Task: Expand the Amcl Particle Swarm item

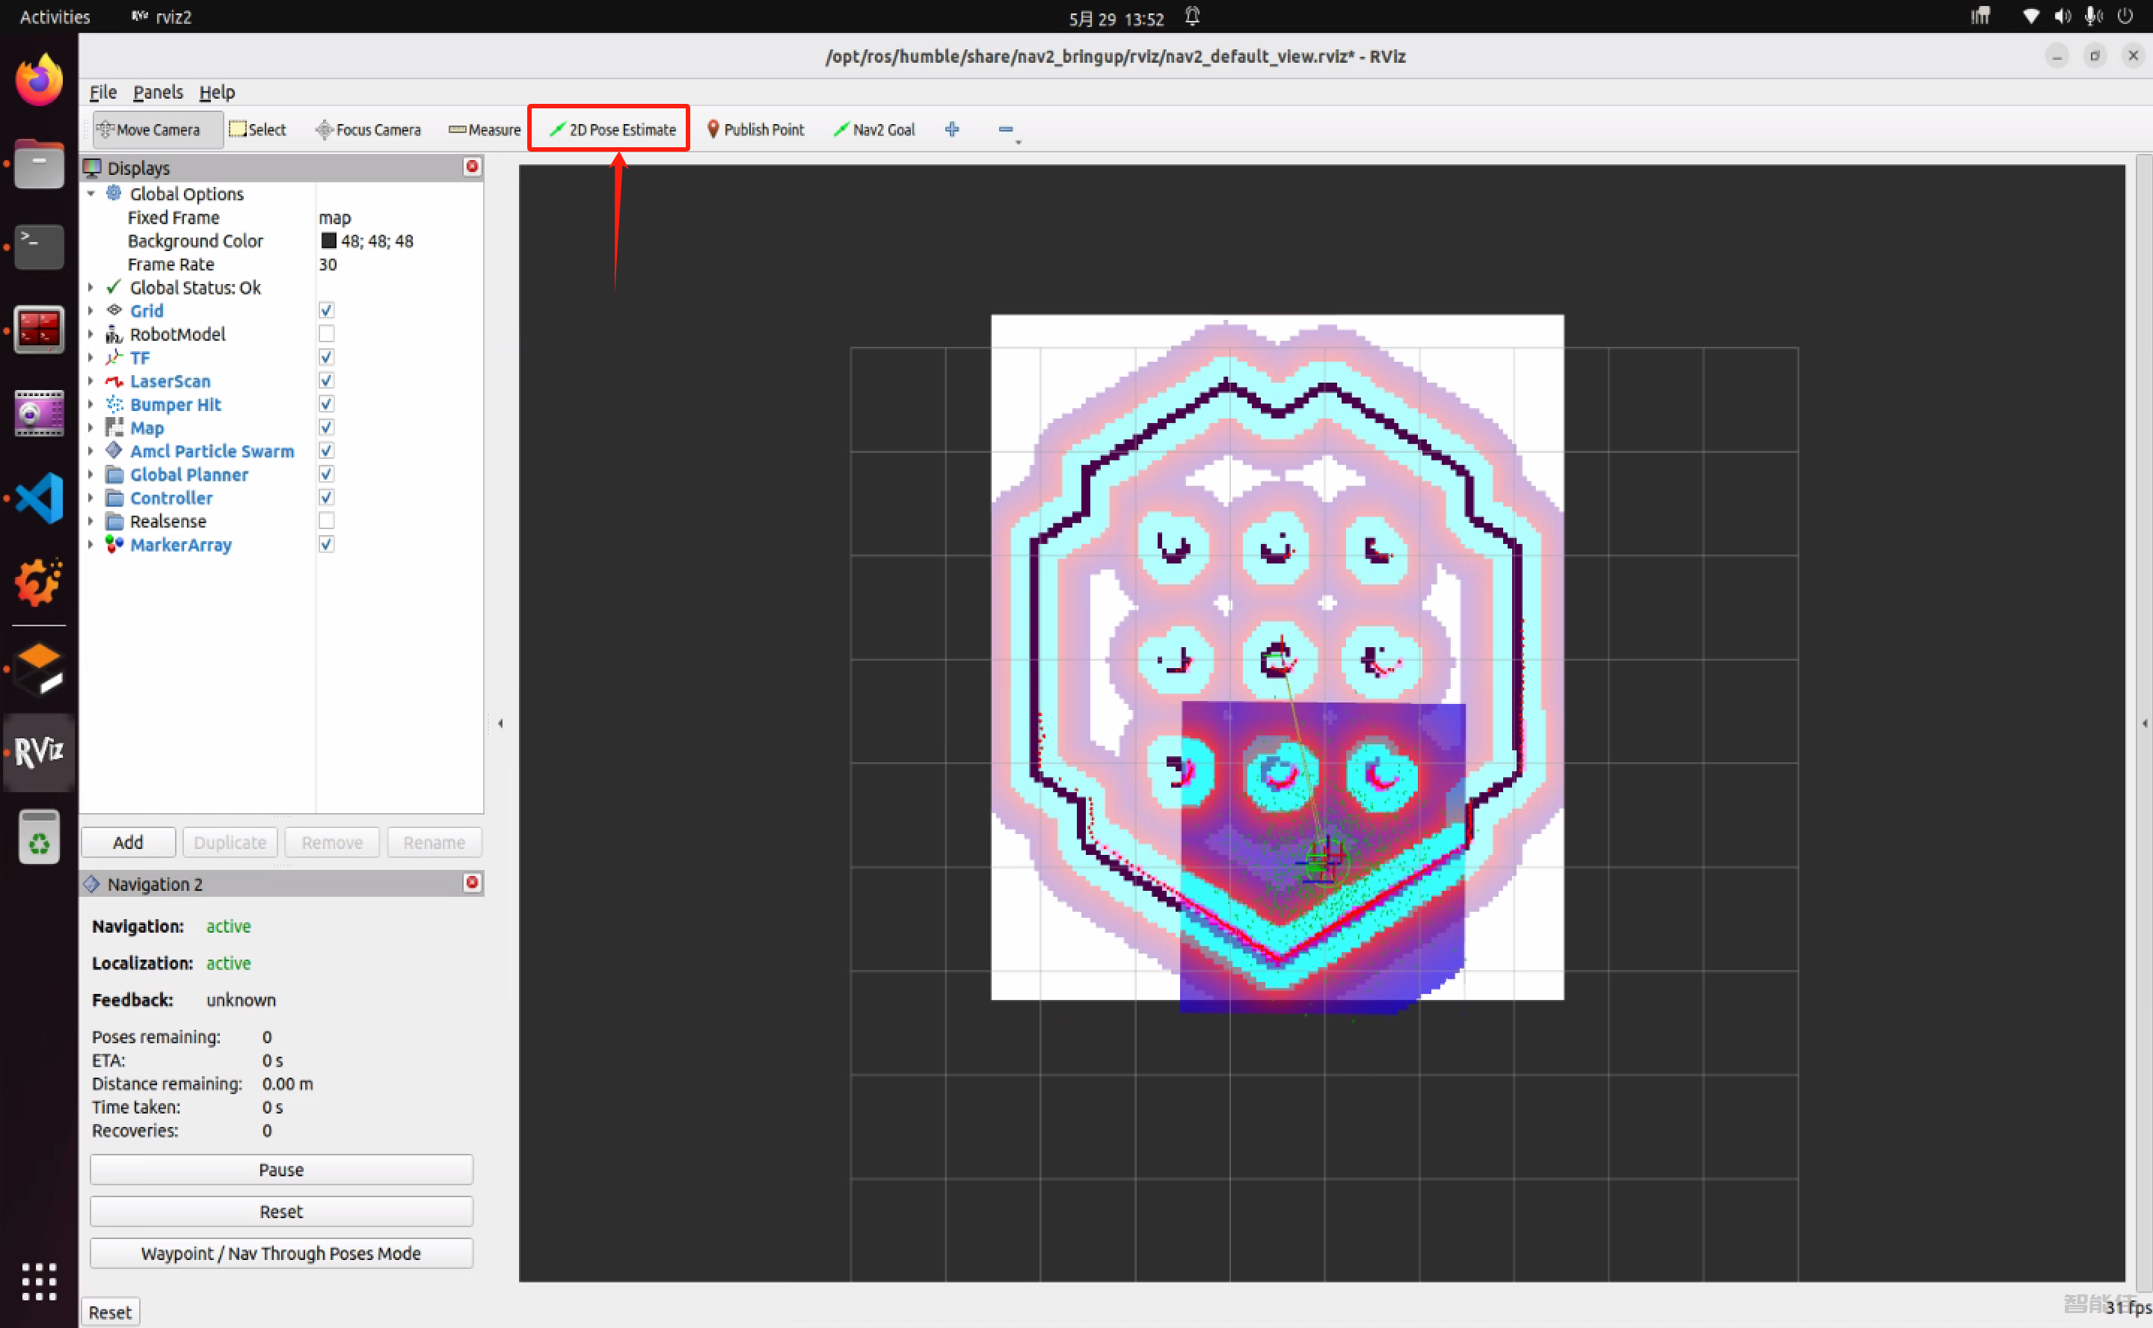Action: [90, 451]
